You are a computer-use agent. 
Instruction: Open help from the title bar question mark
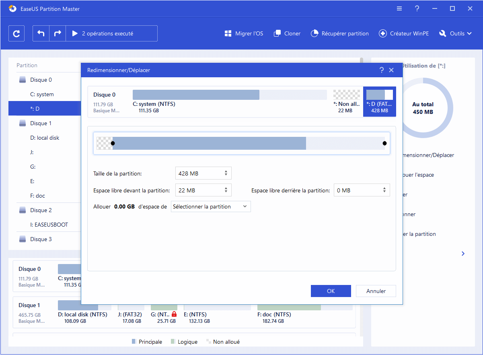(x=417, y=8)
